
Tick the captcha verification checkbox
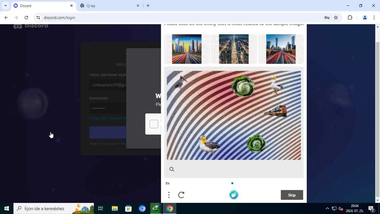click(x=154, y=124)
